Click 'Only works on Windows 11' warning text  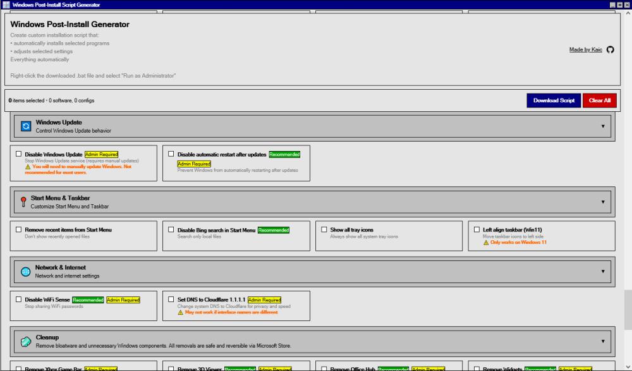[518, 242]
